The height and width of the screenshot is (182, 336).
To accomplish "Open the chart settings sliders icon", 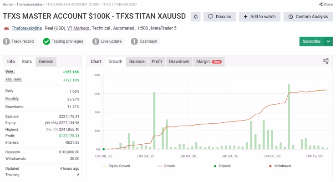I will pyautogui.click(x=326, y=61).
